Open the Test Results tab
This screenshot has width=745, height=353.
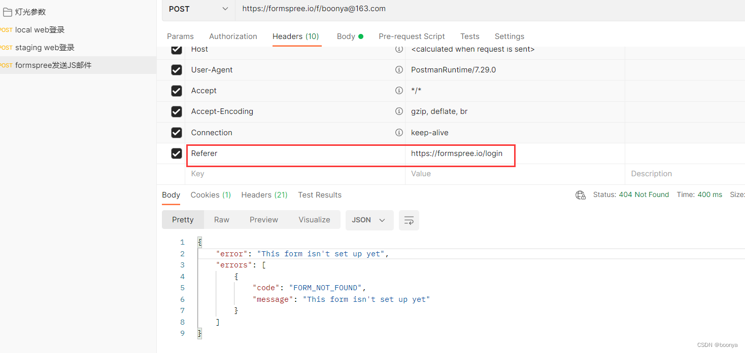pyautogui.click(x=320, y=195)
